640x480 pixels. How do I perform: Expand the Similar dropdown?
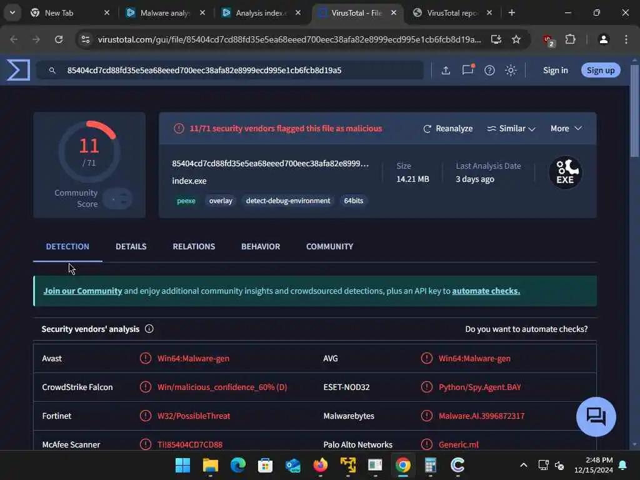tap(511, 129)
